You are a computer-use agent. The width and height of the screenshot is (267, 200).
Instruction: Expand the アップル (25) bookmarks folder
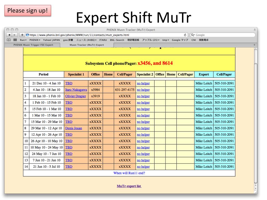tap(151, 40)
